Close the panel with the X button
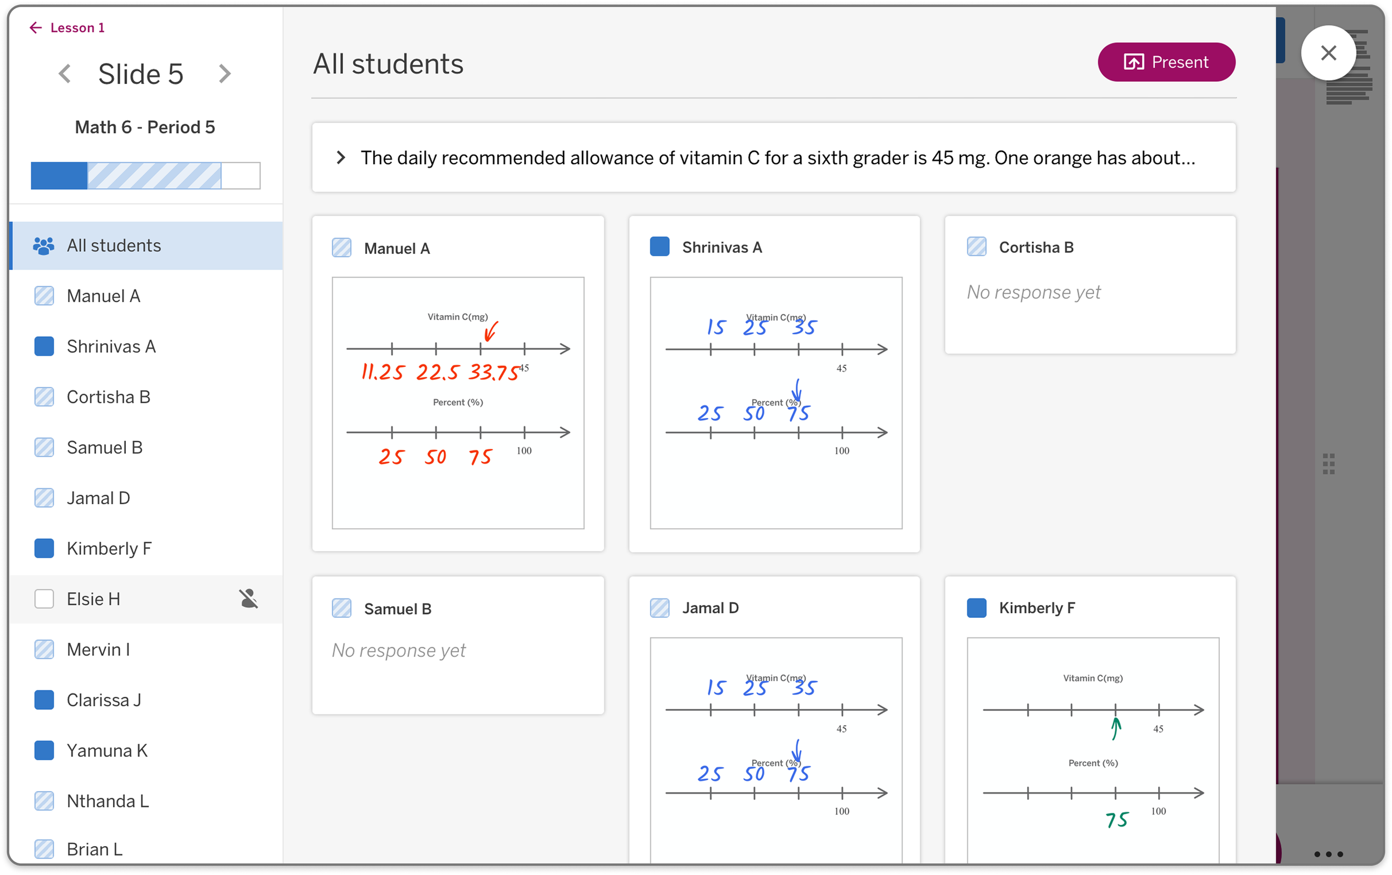Viewport: 1392px width, 875px height. 1329,53
